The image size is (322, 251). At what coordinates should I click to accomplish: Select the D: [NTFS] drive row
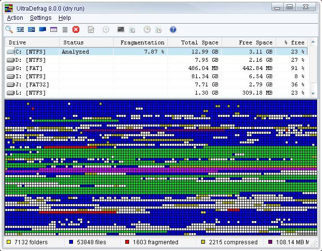click(x=156, y=60)
